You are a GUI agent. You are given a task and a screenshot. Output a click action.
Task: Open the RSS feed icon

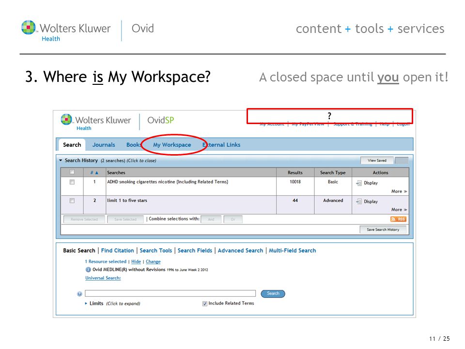(x=398, y=219)
